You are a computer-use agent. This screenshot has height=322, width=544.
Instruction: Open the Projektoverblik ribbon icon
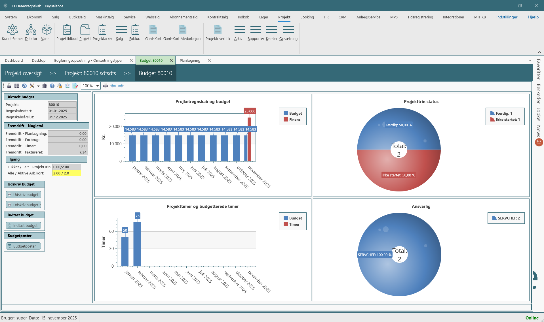click(x=218, y=33)
